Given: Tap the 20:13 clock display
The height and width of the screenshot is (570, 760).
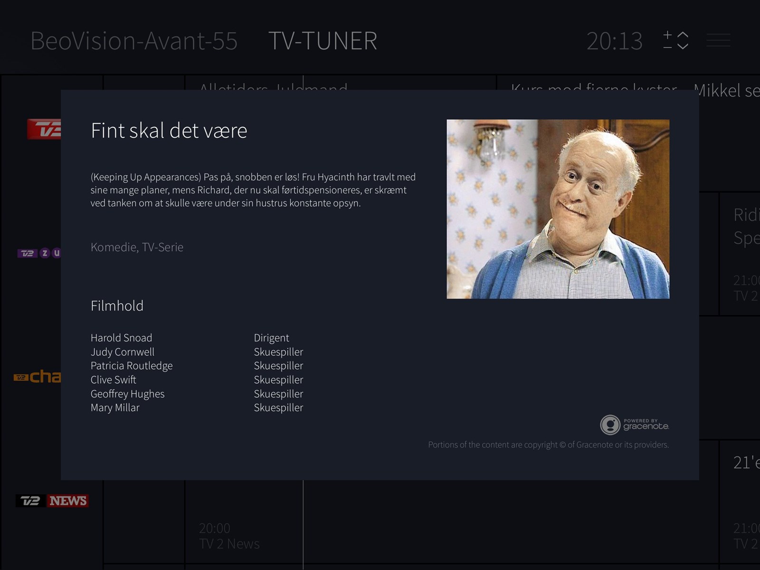Looking at the screenshot, I should [x=614, y=41].
